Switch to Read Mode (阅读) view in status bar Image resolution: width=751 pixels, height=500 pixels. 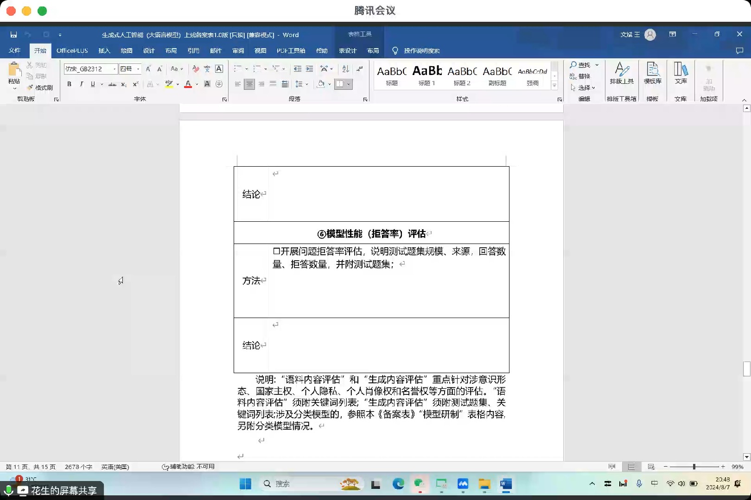click(612, 467)
